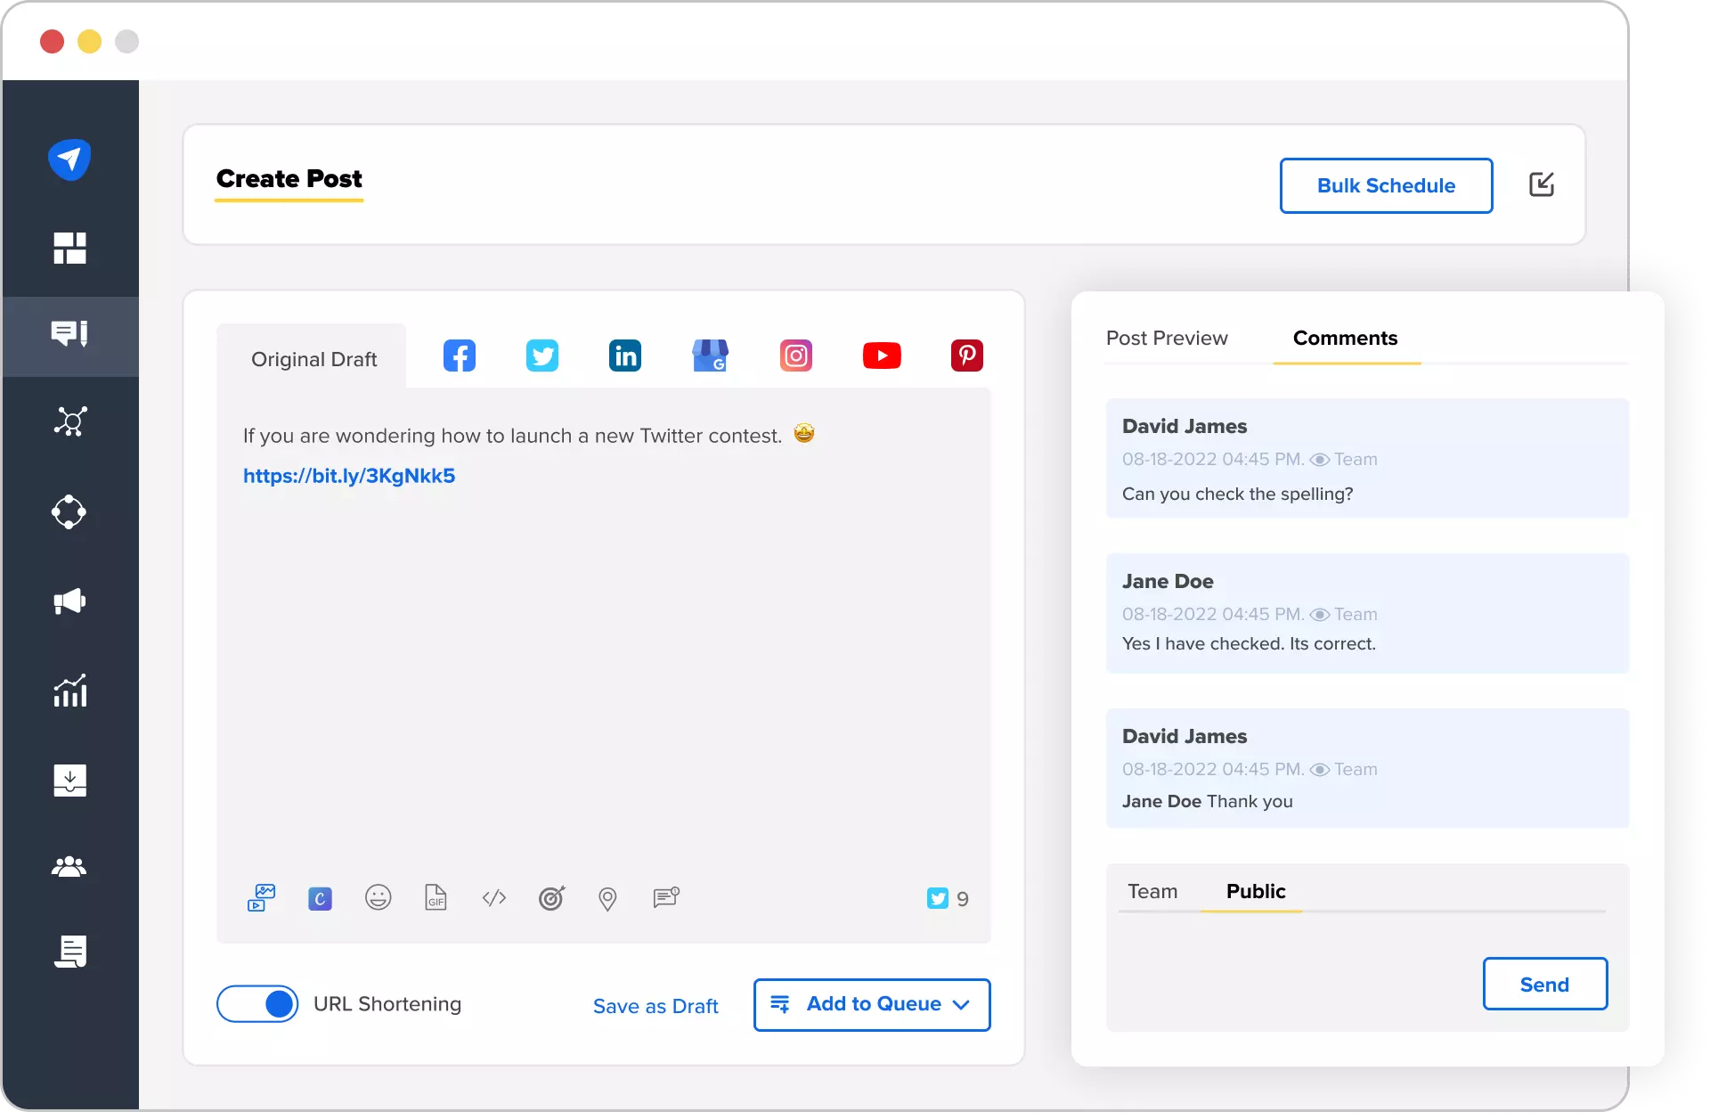Select the location pin icon
Image resolution: width=1718 pixels, height=1120 pixels.
click(608, 898)
